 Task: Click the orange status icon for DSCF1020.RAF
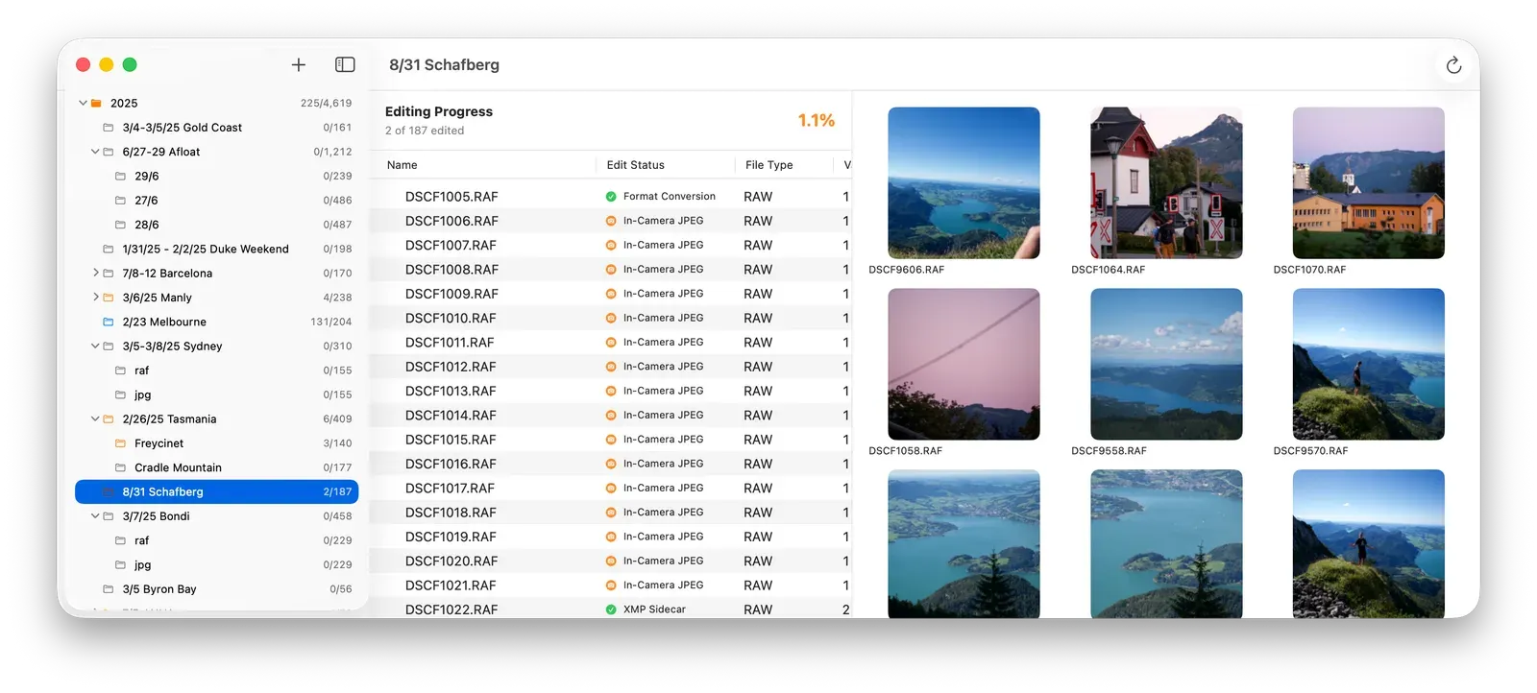click(611, 561)
